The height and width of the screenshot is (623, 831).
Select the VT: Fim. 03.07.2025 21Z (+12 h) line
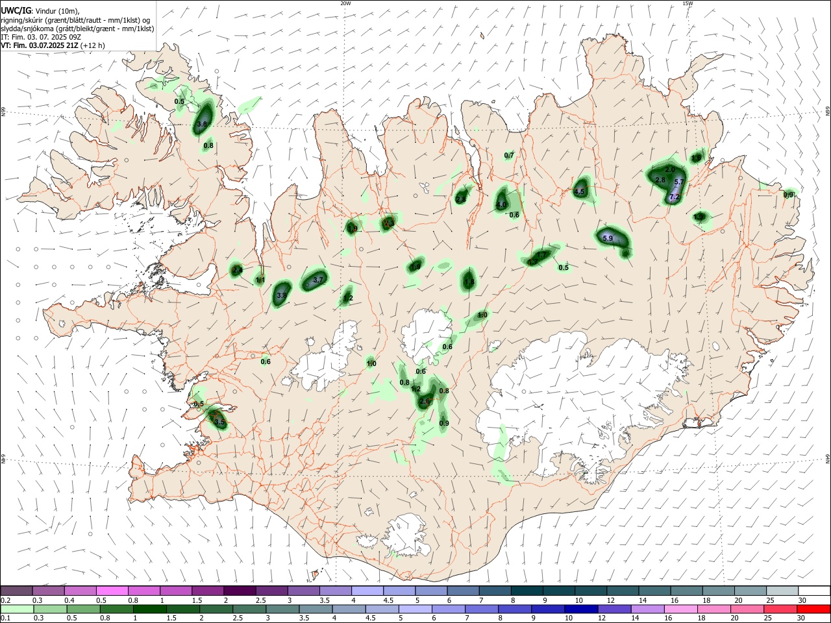click(53, 45)
